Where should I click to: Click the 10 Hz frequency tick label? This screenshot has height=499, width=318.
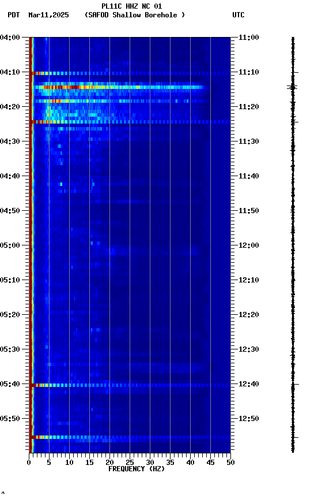[69, 463]
